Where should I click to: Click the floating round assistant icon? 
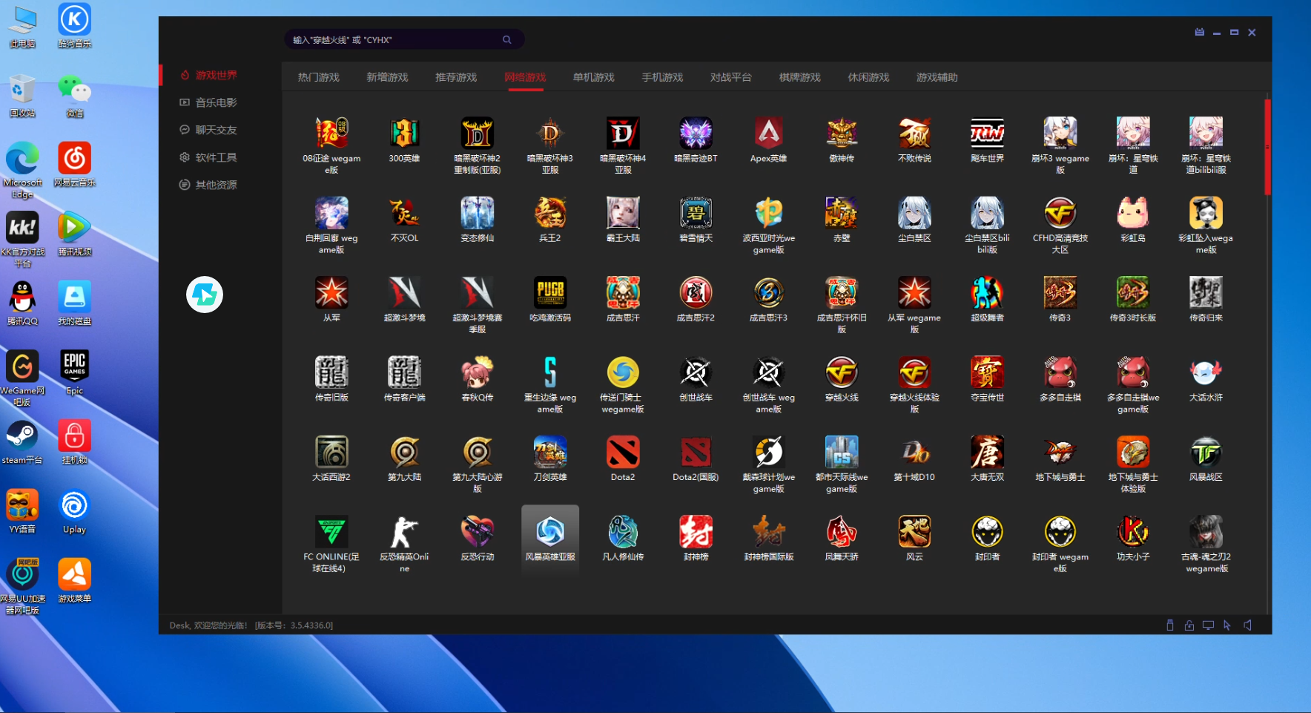click(x=205, y=295)
